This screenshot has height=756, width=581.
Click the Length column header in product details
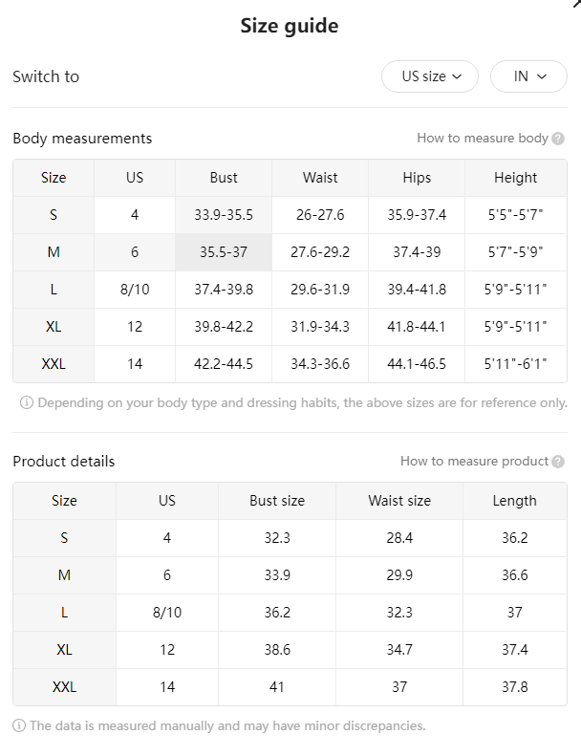pyautogui.click(x=515, y=501)
